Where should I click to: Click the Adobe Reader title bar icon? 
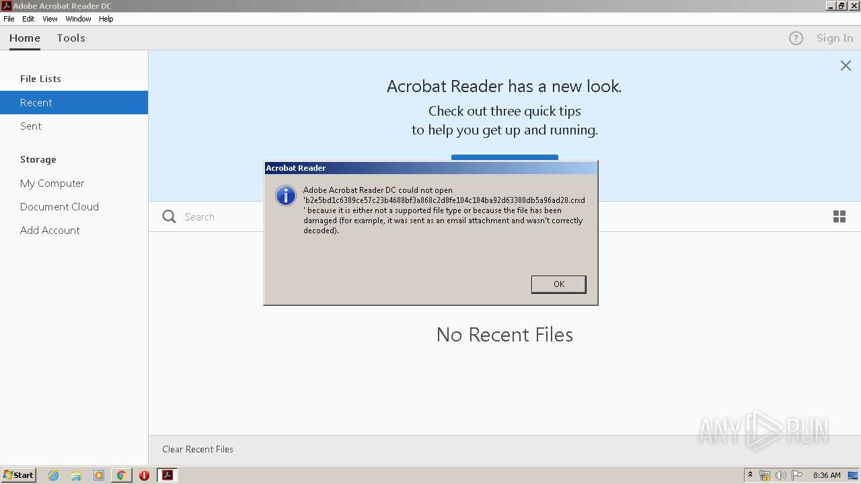click(7, 5)
